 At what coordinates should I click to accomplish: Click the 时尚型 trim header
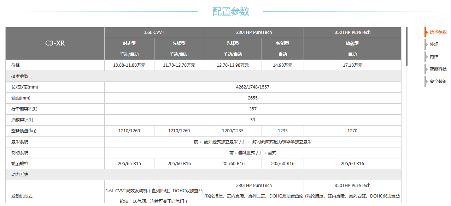(129, 43)
